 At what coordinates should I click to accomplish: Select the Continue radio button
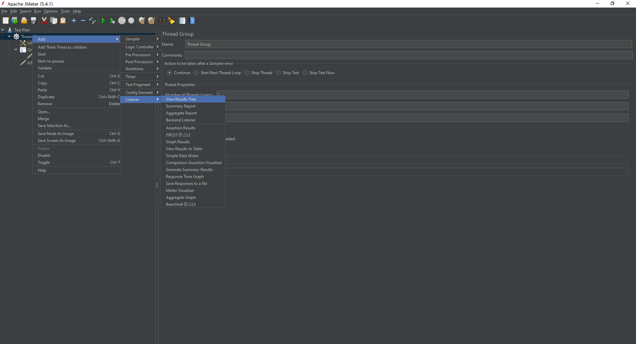tap(169, 72)
